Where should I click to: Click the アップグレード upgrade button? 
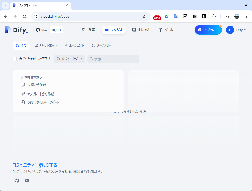point(208,30)
